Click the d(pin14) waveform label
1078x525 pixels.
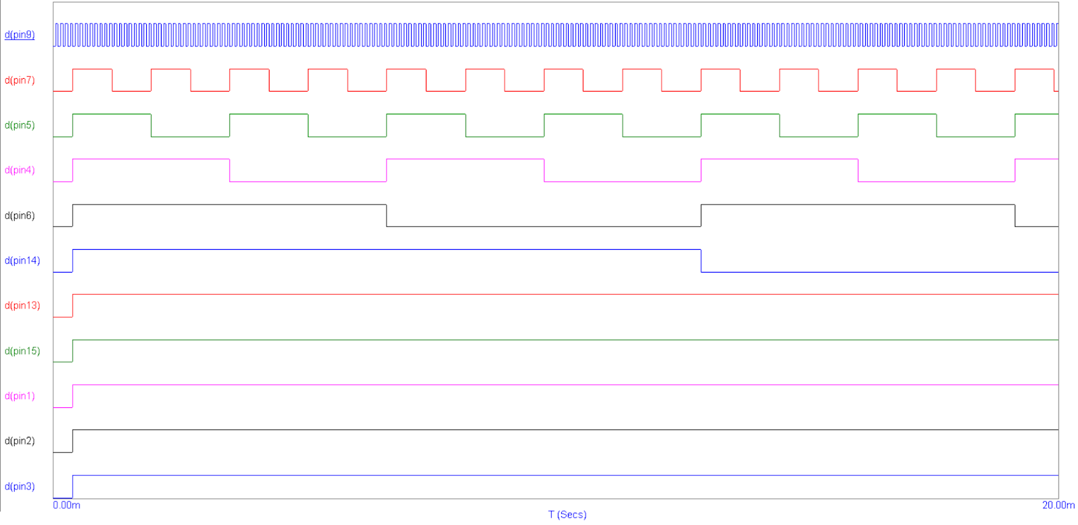coord(22,260)
